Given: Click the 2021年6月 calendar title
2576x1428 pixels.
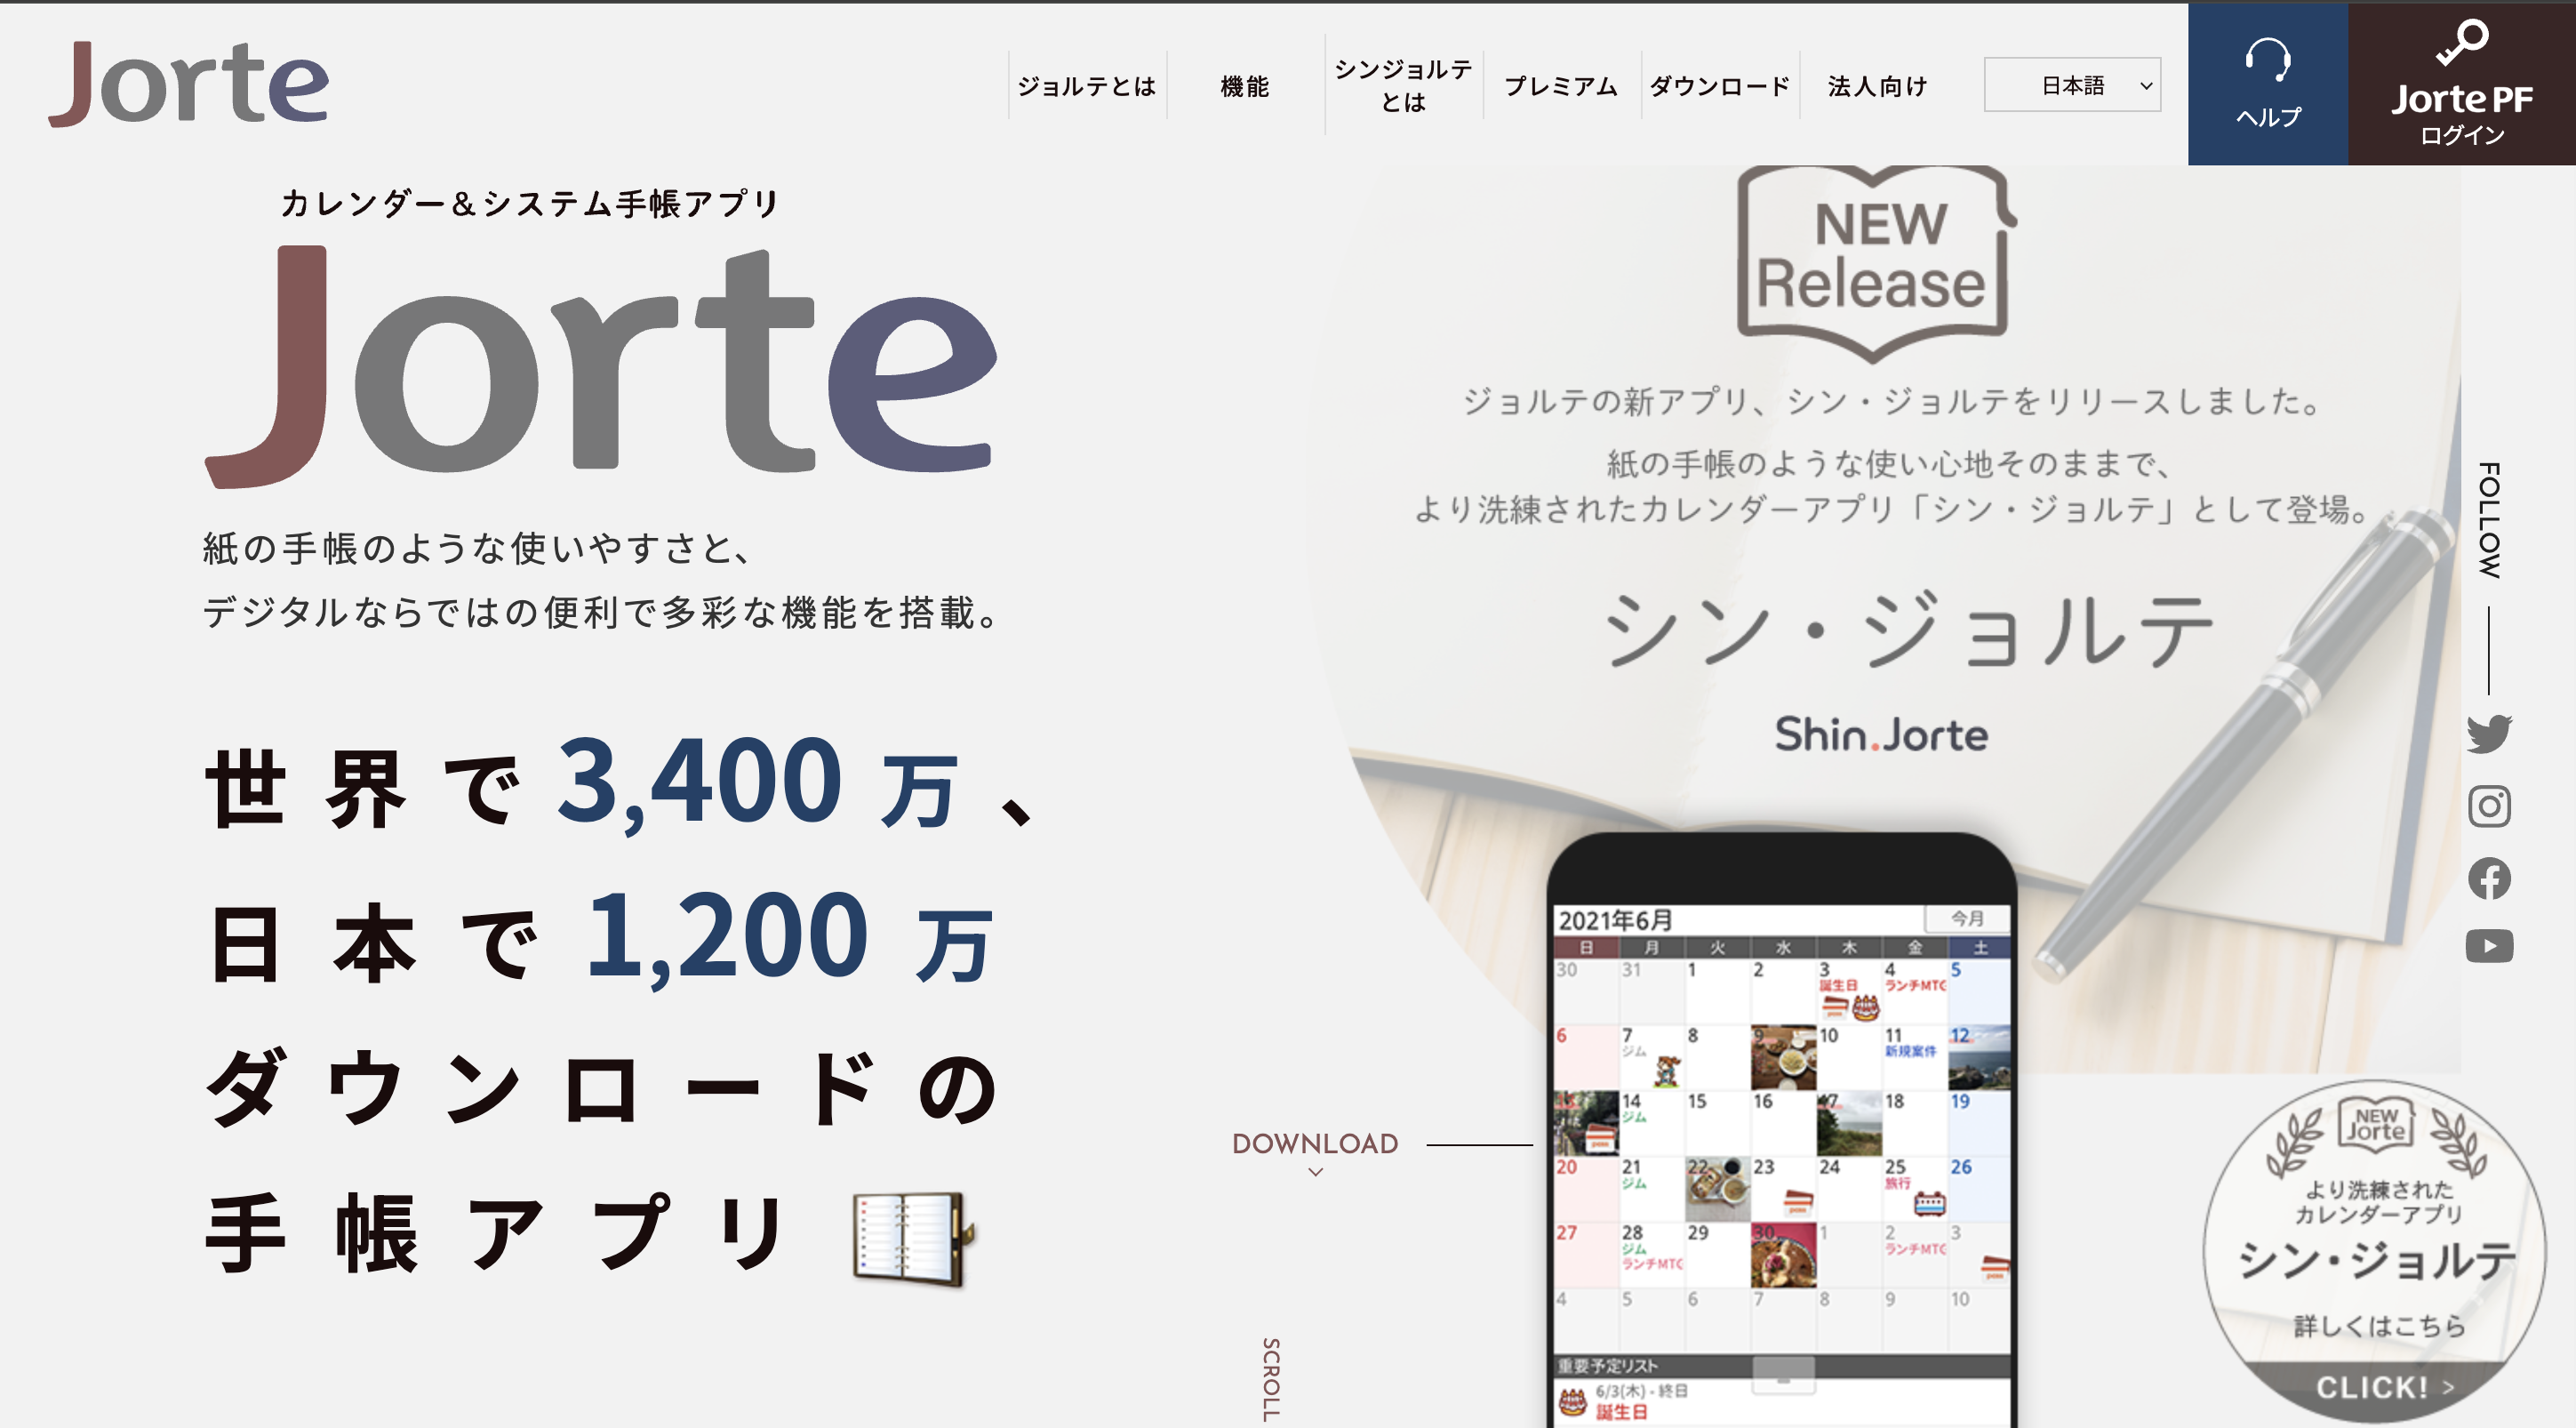Looking at the screenshot, I should pos(1615,920).
